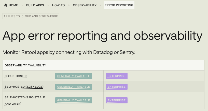Click breadcrumb arrow before ERROR REPORTING
Viewport: 208px width, 111px height.
pyautogui.click(x=101, y=5)
